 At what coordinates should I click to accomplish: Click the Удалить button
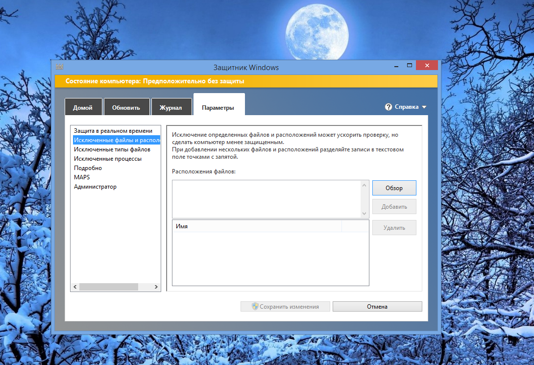click(x=394, y=228)
